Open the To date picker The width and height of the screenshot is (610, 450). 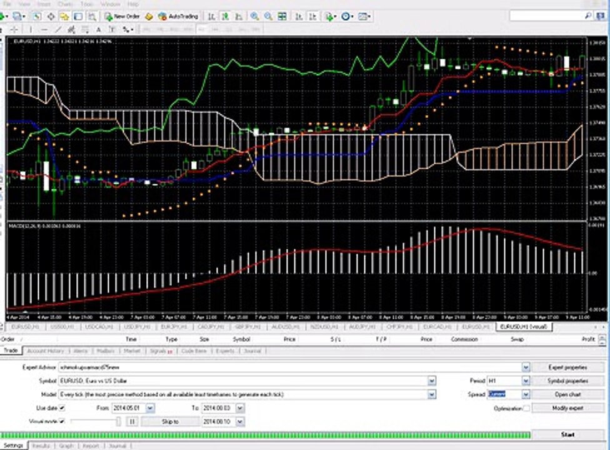click(240, 408)
